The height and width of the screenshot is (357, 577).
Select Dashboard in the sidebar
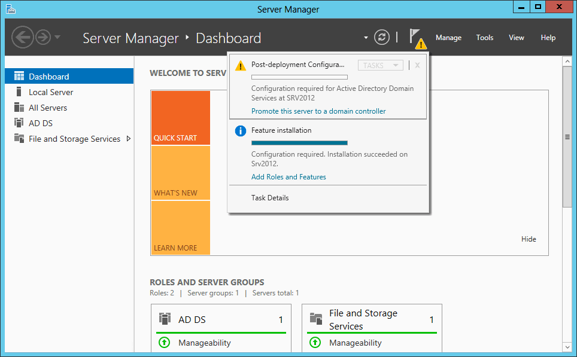(69, 76)
